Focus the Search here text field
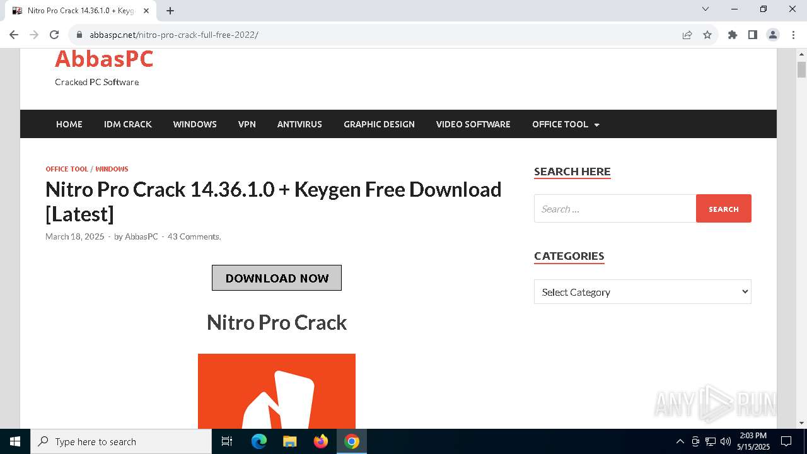The width and height of the screenshot is (807, 454). (615, 209)
